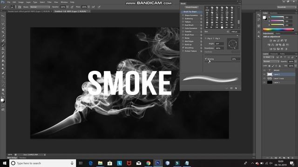This screenshot has height=167, width=298.
Task: Click the brush Size input field
Action: click(235, 32)
